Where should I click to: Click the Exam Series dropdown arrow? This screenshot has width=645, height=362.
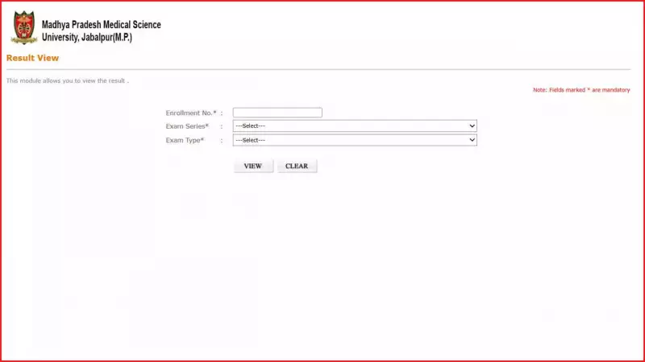(472, 126)
